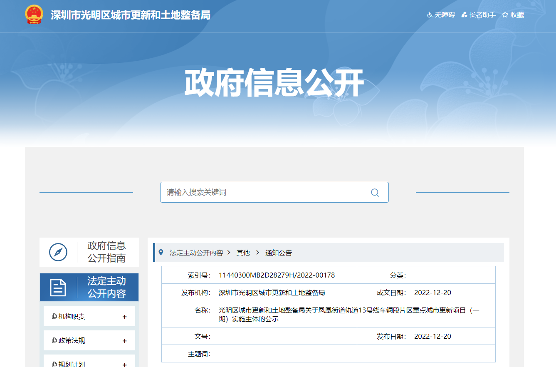Viewport: 556px width, 367px height.
Task: Click the magnifier search icon
Action: tap(375, 192)
